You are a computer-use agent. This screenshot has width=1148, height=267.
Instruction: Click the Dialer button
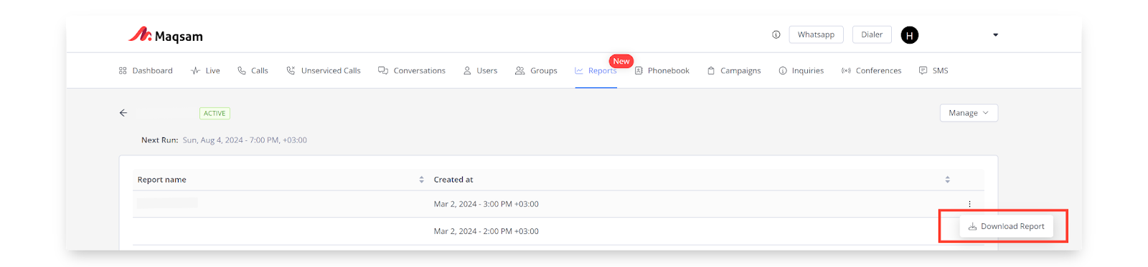coord(872,34)
